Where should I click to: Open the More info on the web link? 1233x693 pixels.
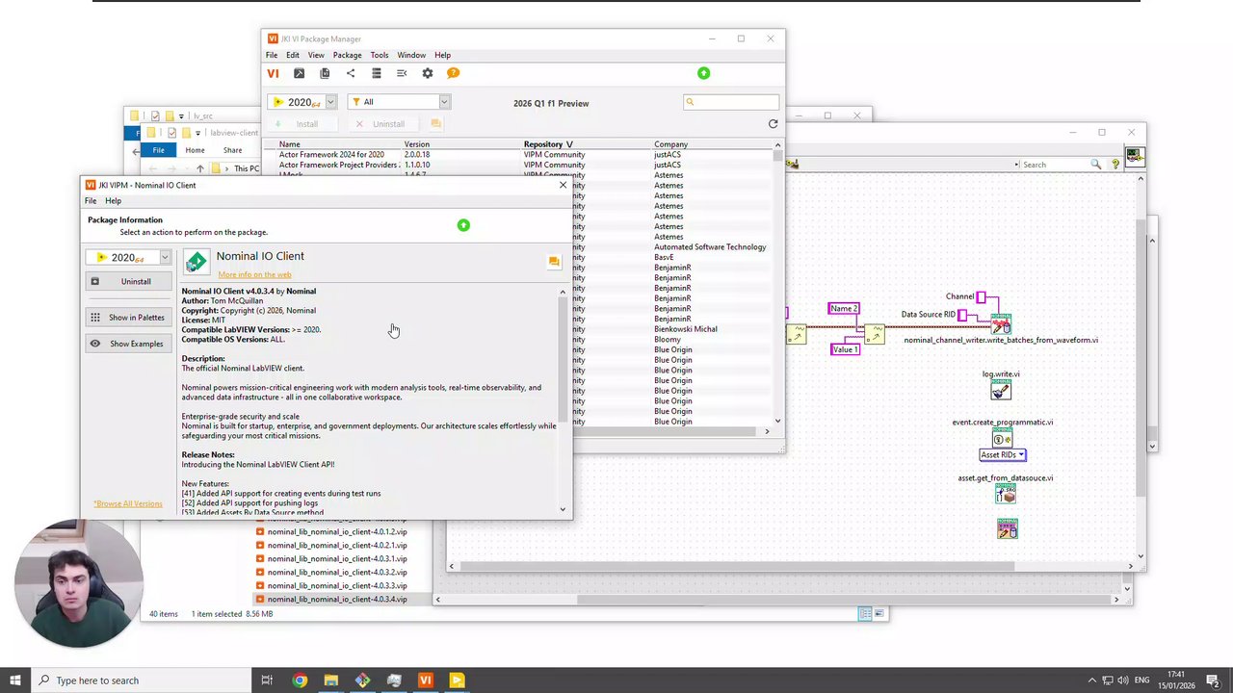tap(254, 274)
